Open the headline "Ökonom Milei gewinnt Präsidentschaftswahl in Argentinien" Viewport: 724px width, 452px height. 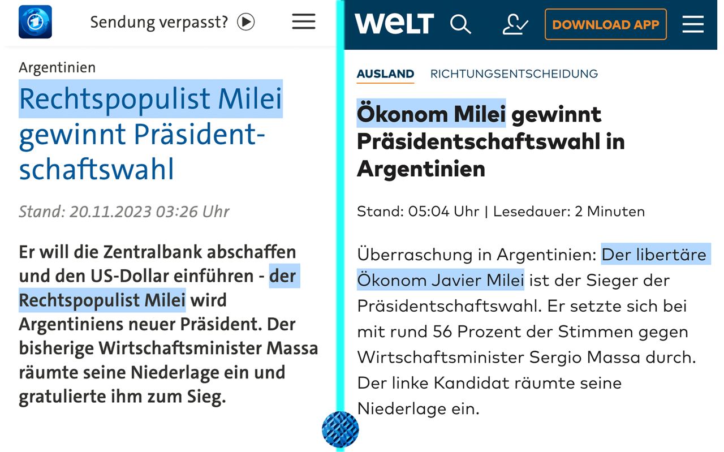click(490, 141)
